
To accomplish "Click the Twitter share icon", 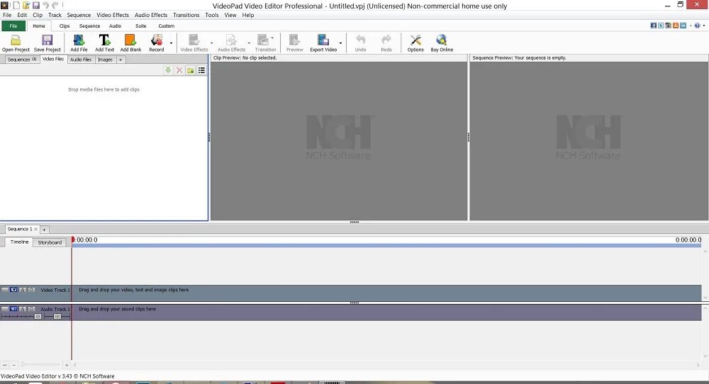I will click(x=661, y=26).
